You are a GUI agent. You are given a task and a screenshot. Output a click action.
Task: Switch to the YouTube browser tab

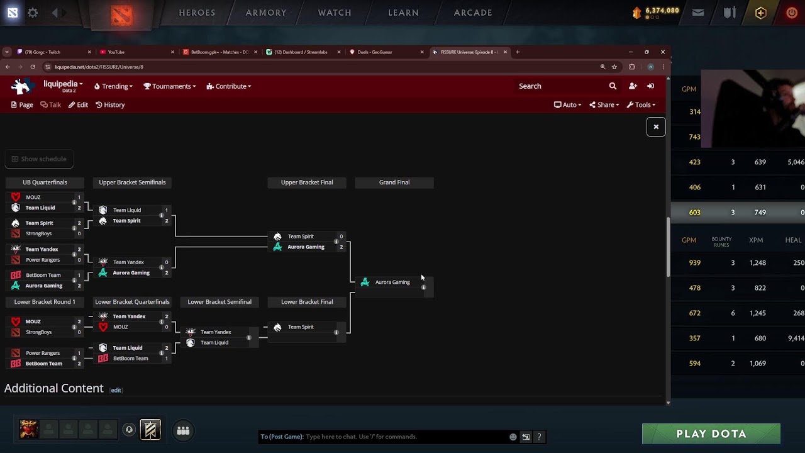click(136, 52)
